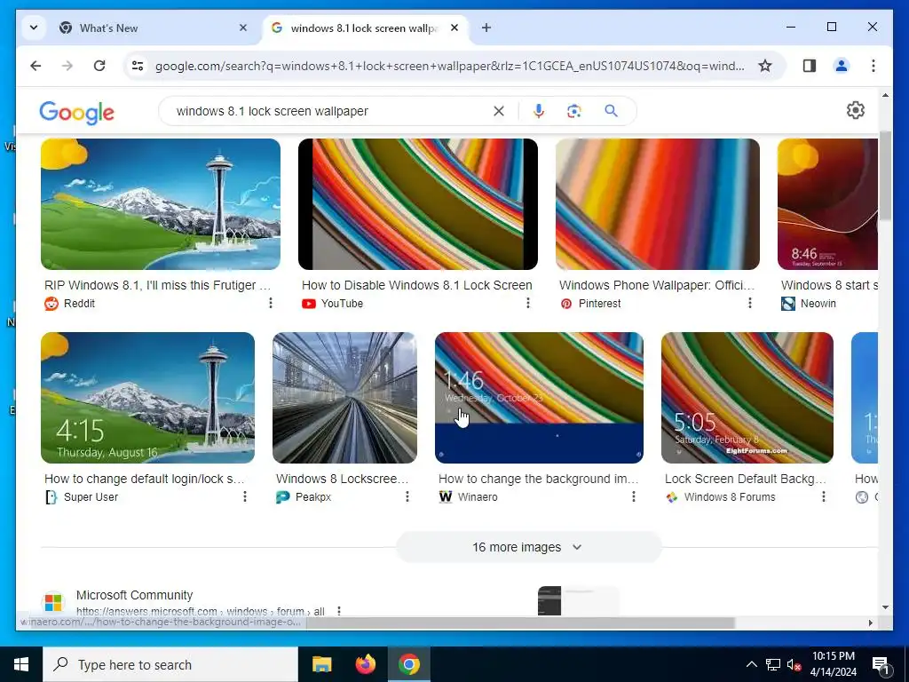Open Google quick settings gear
The image size is (909, 682).
point(856,110)
